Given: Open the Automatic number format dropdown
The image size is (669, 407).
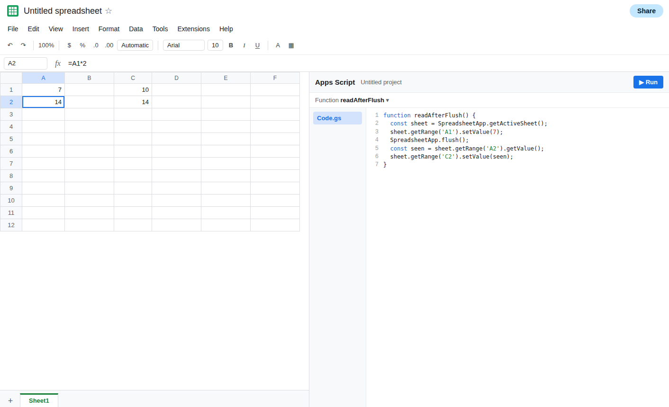Looking at the screenshot, I should tap(135, 45).
